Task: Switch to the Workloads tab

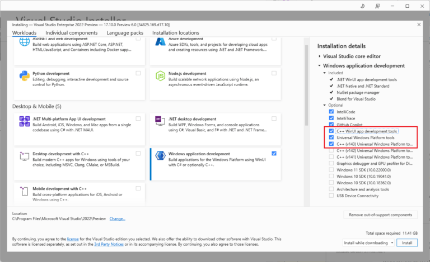Action: tap(25, 33)
